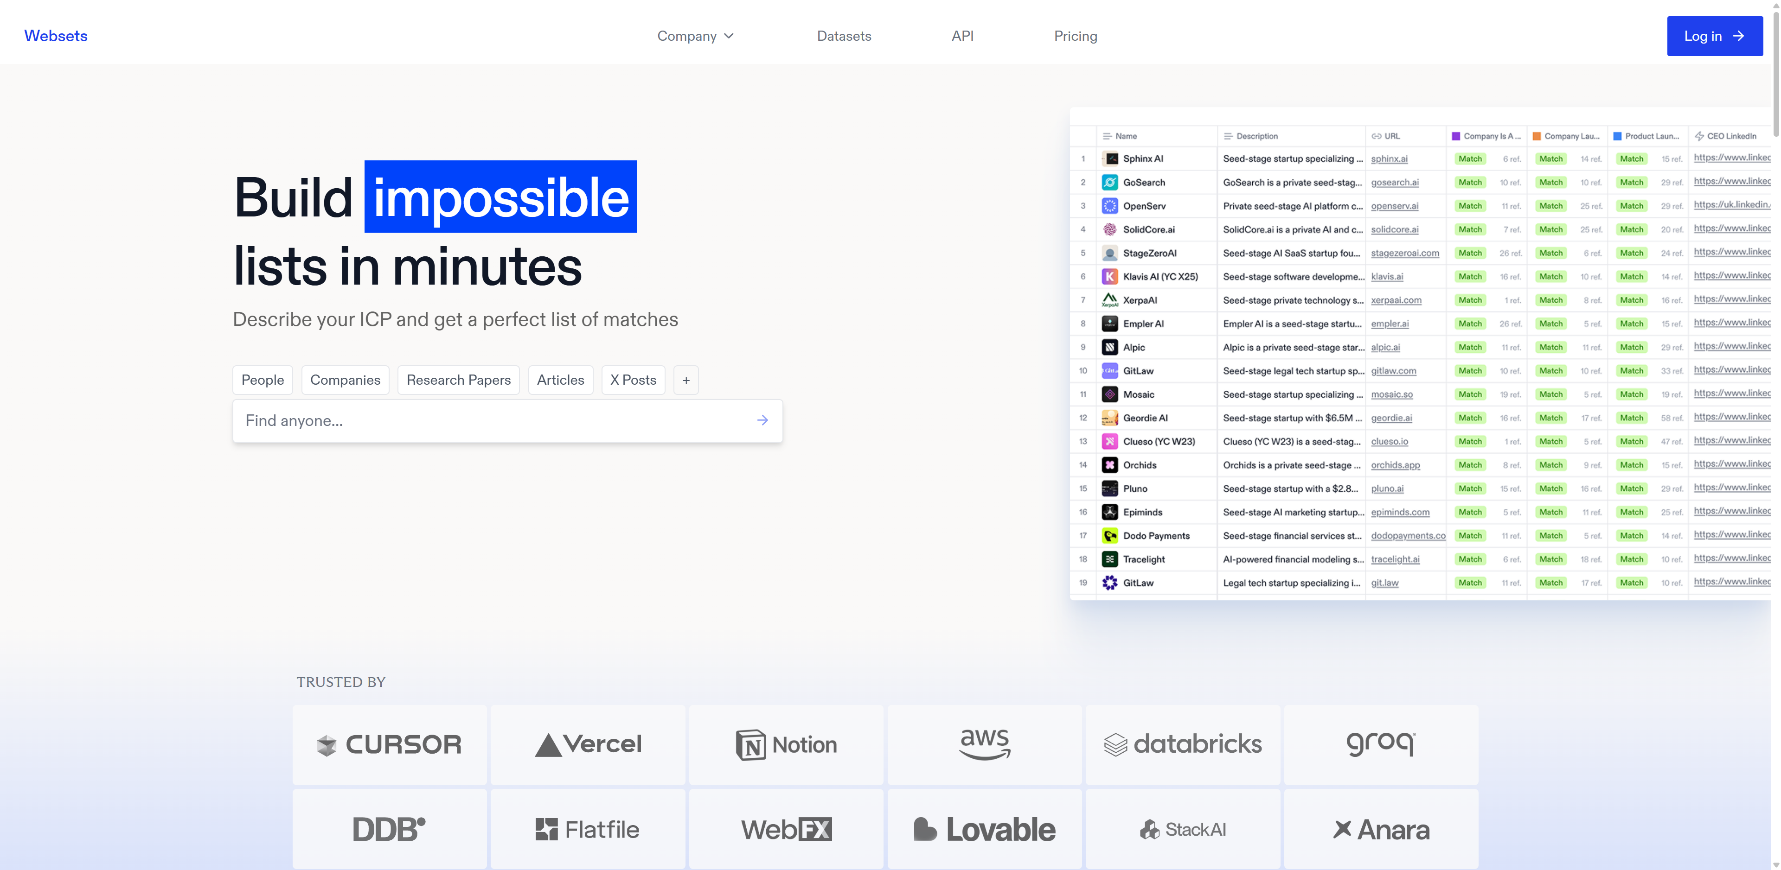Viewport: 1781px width, 870px height.
Task: Click the Notion logo tile
Action: 786,744
